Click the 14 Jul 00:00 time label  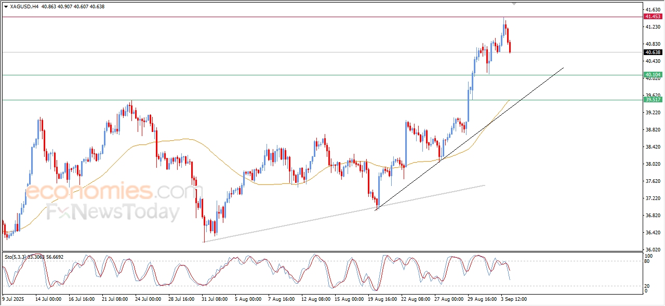click(48, 299)
